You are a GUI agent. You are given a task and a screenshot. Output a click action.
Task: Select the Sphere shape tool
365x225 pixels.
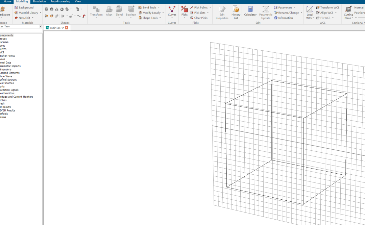[x=52, y=9]
